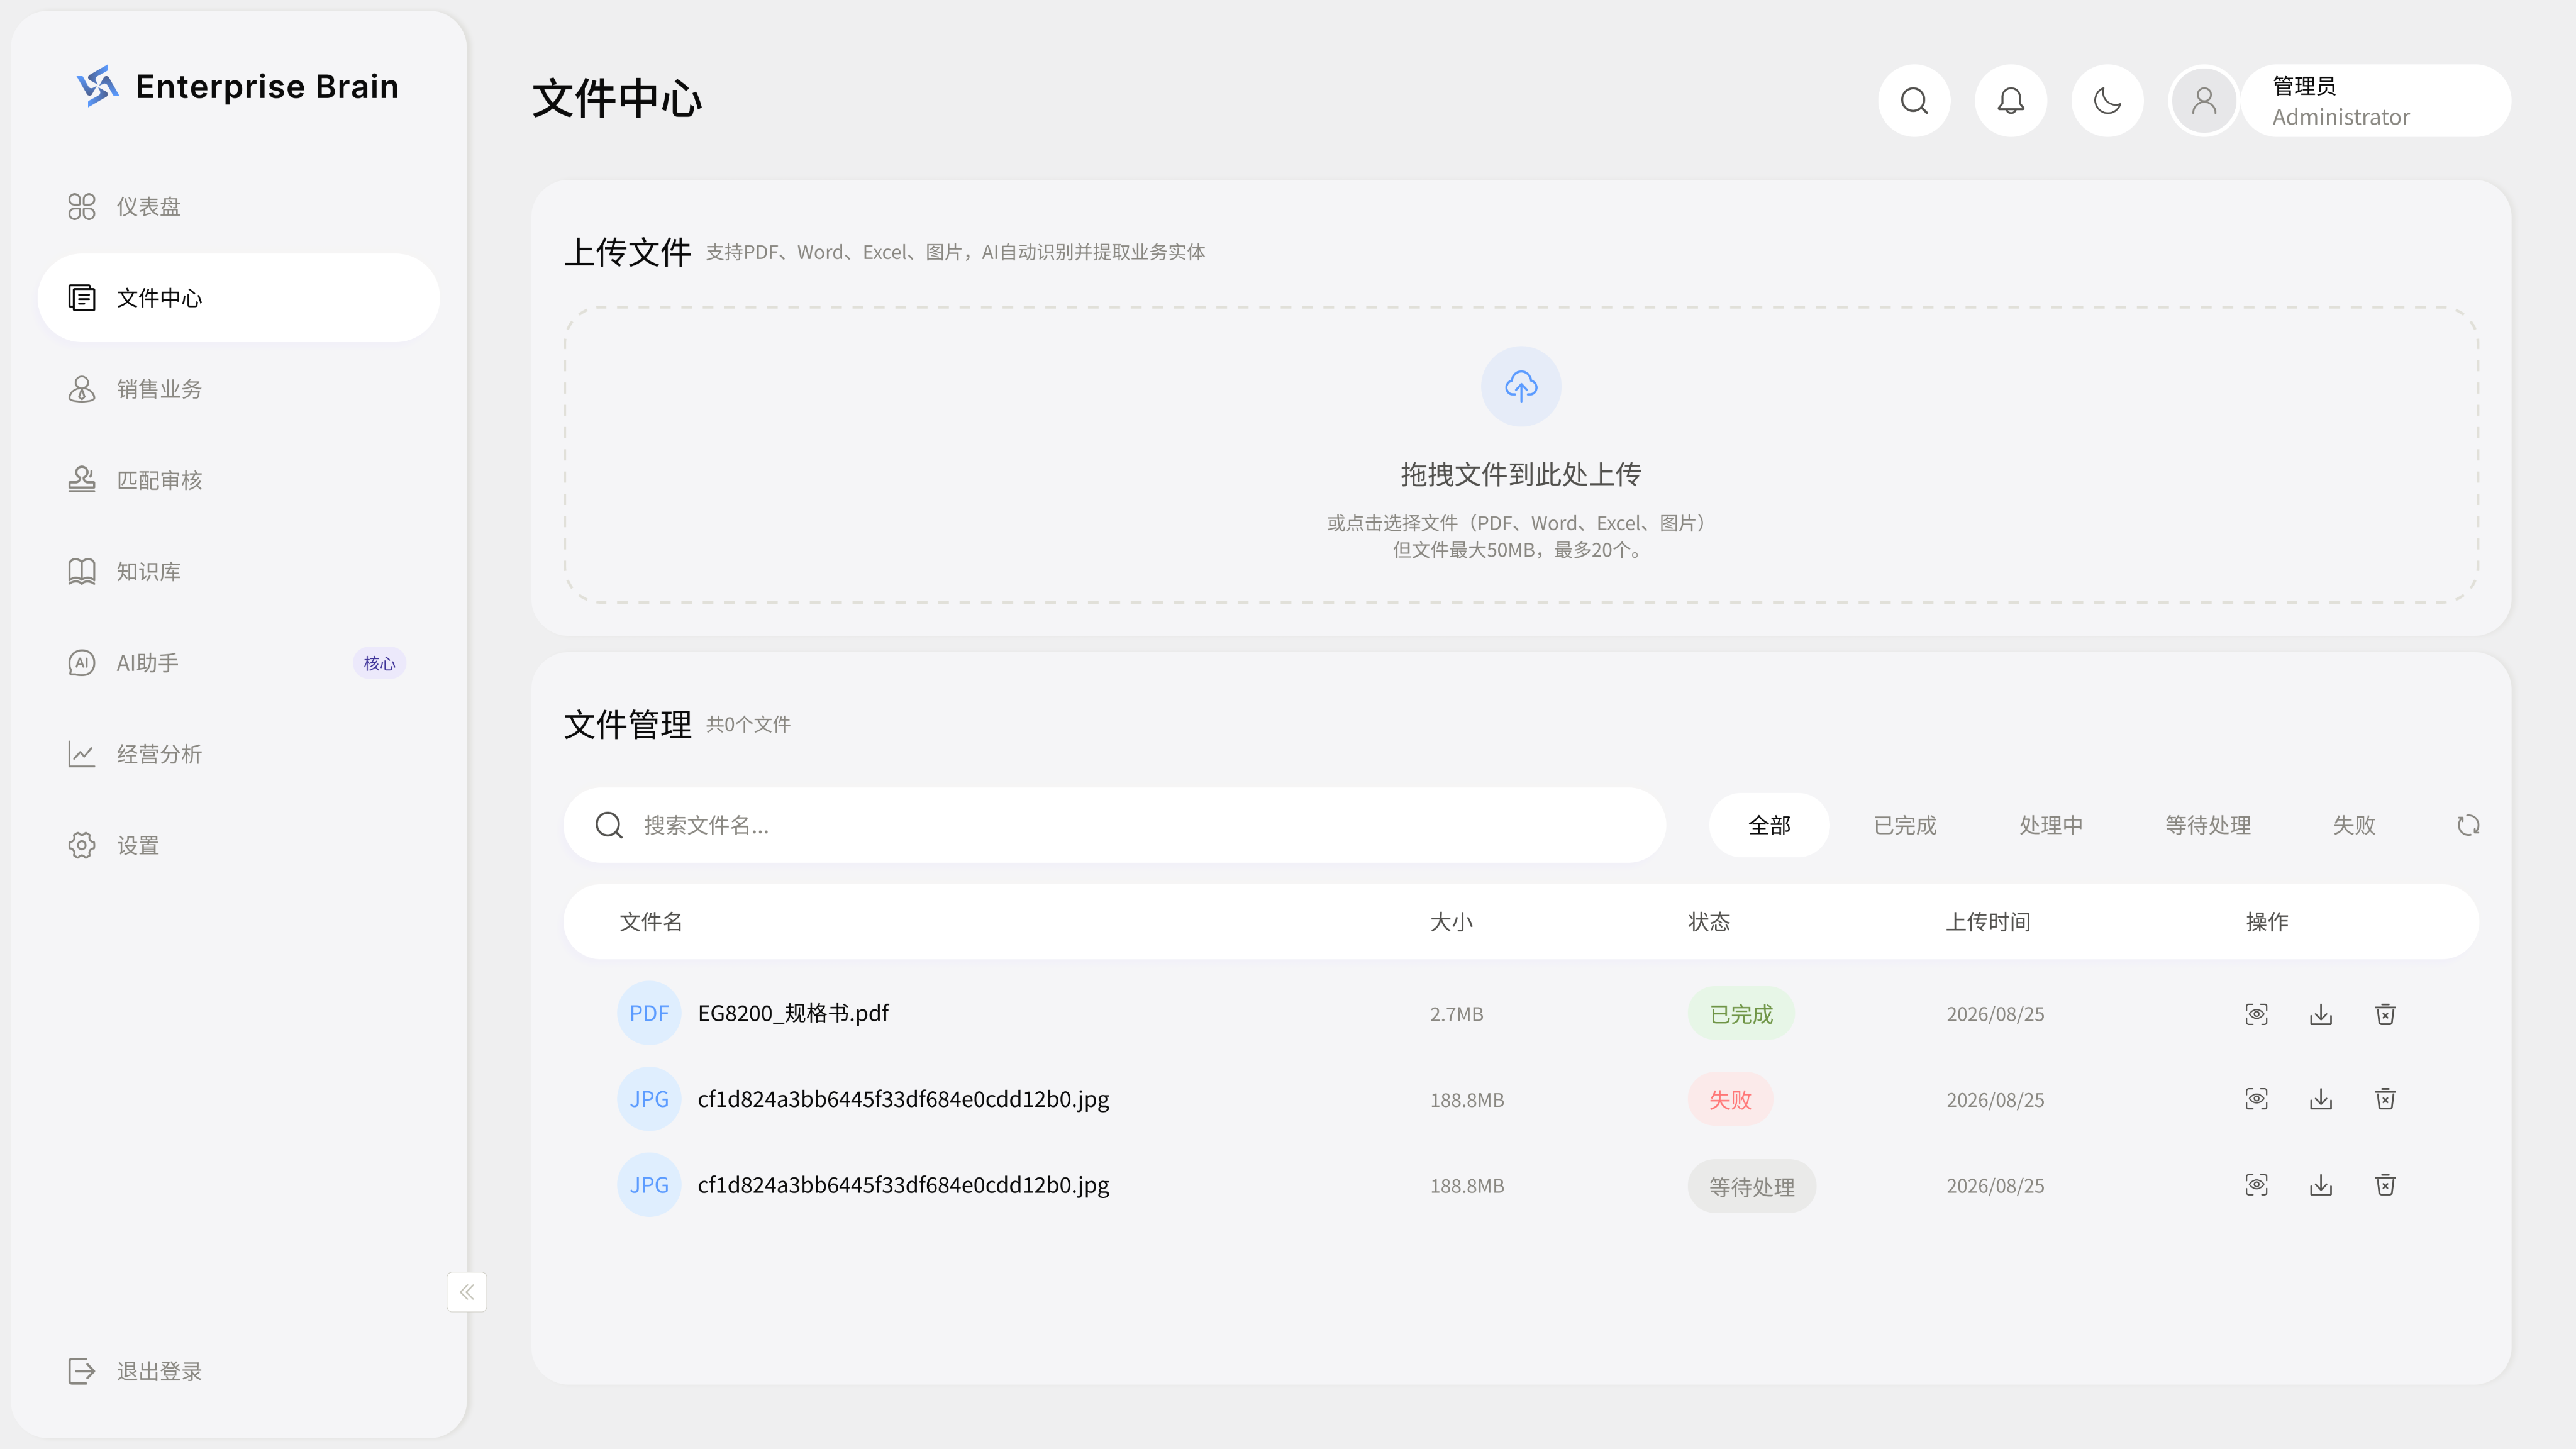This screenshot has width=2576, height=1449.
Task: Click the user avatar icon
Action: click(2204, 101)
